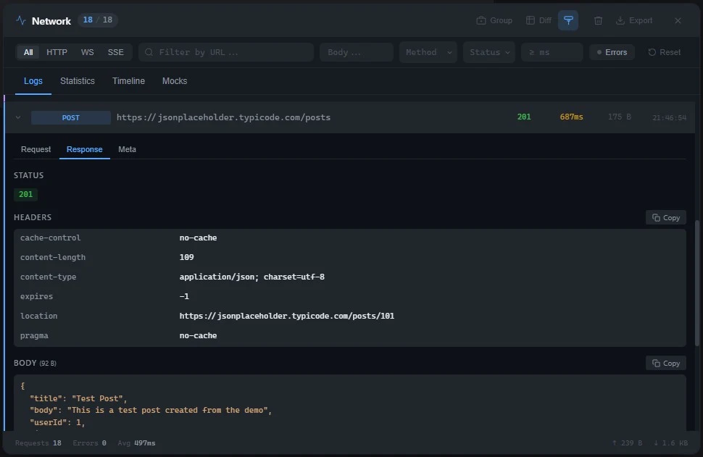This screenshot has width=703, height=457.
Task: Clear logs with trash icon
Action: click(598, 20)
